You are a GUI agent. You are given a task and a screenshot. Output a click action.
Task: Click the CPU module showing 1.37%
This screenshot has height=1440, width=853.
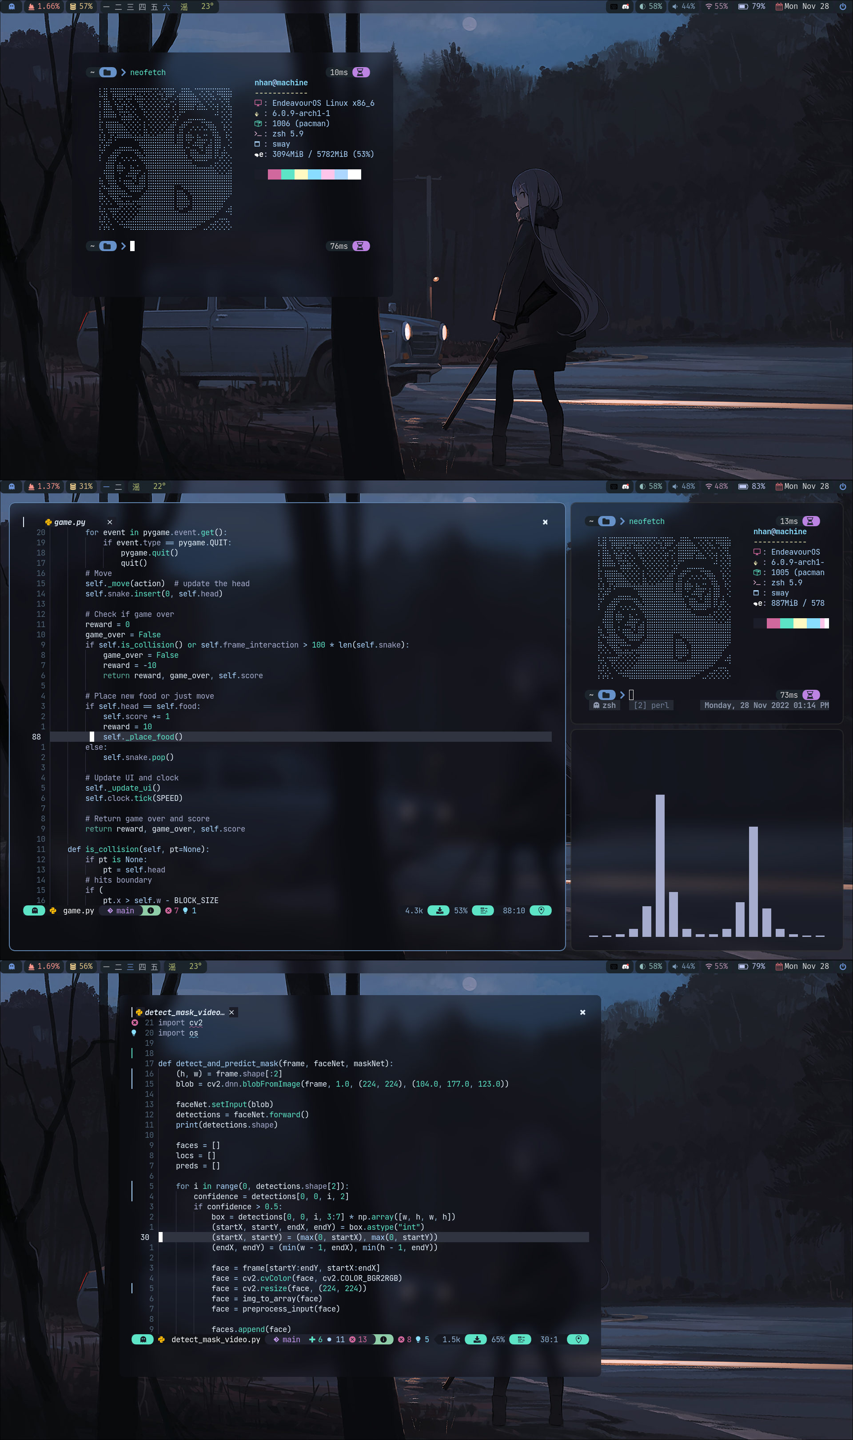pos(44,486)
